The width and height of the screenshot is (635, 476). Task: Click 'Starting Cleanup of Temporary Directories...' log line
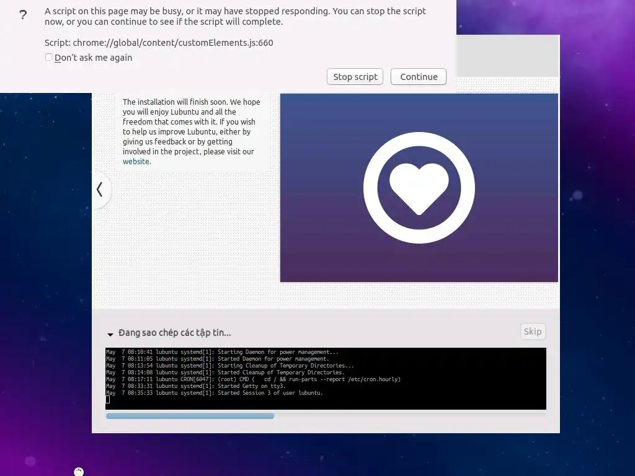(x=229, y=366)
